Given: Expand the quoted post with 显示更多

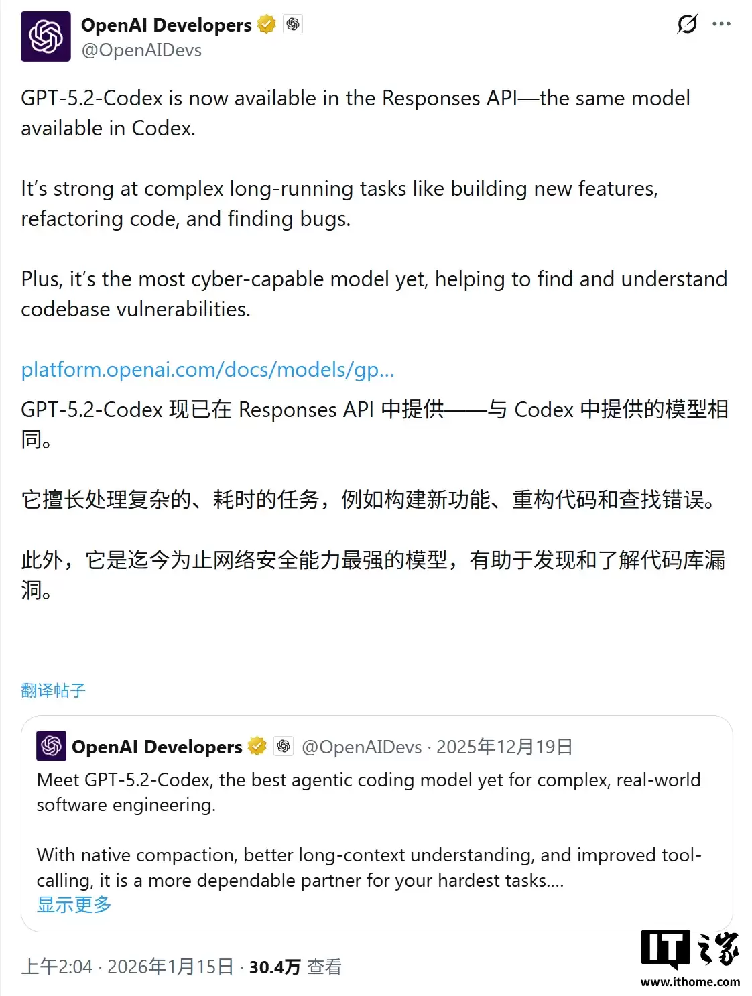Looking at the screenshot, I should 74,905.
